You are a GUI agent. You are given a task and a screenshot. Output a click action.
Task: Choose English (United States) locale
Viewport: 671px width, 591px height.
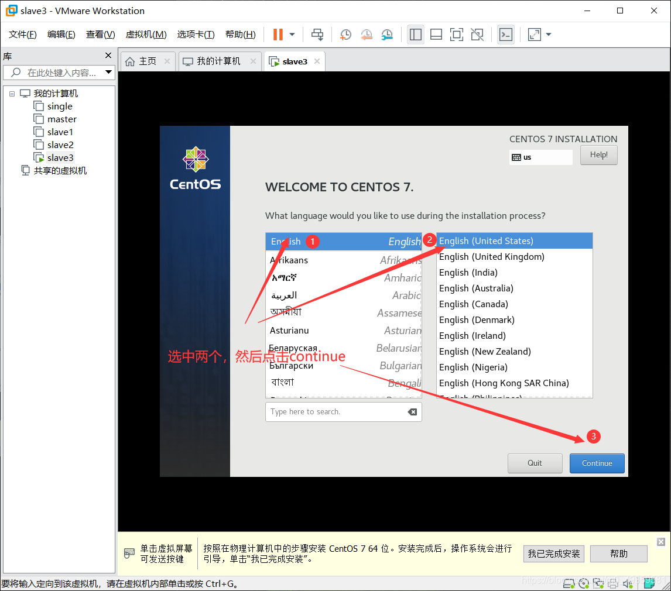click(x=515, y=240)
